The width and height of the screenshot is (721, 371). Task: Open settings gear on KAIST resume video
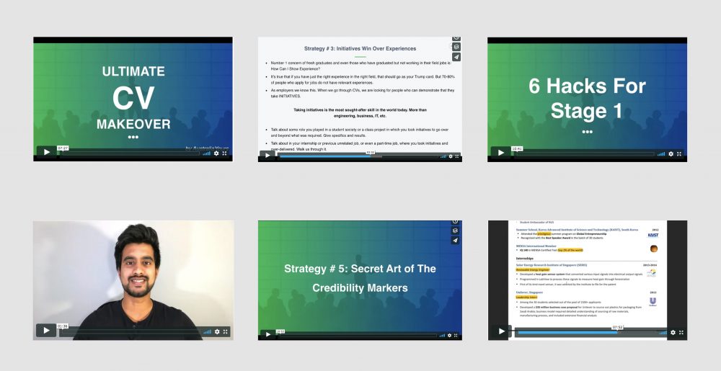point(673,332)
